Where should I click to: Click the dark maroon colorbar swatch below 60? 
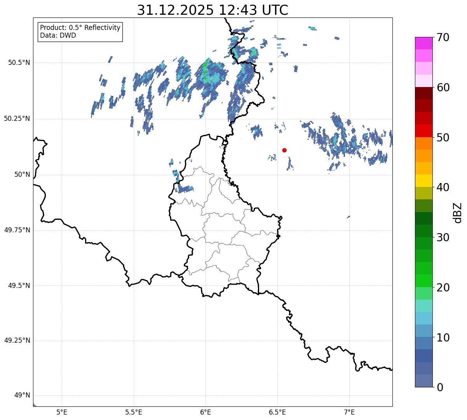(x=423, y=93)
